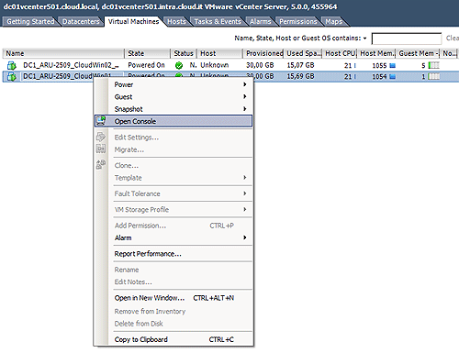Click the 1055 host memory value
This screenshot has width=459, height=364.
click(x=379, y=66)
